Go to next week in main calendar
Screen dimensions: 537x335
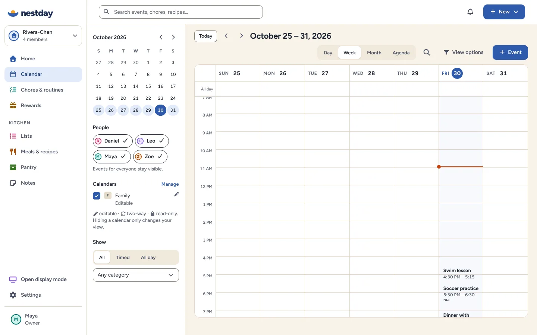(241, 36)
